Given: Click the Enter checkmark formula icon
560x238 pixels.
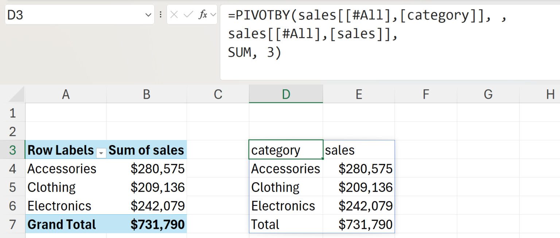Looking at the screenshot, I should (188, 15).
